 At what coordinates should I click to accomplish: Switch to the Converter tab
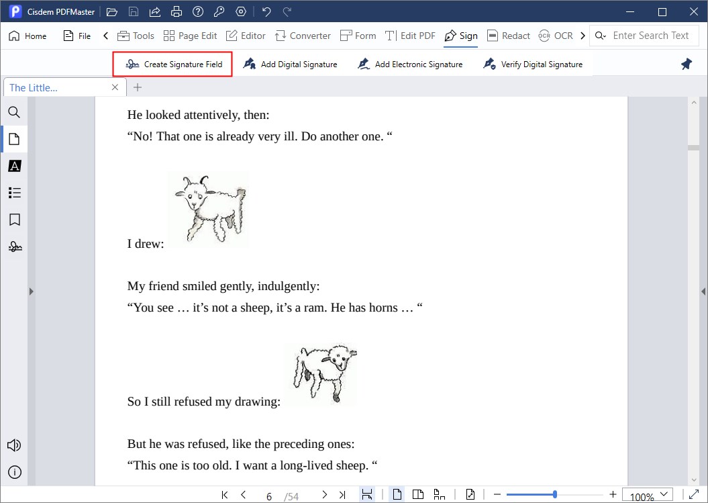[303, 36]
